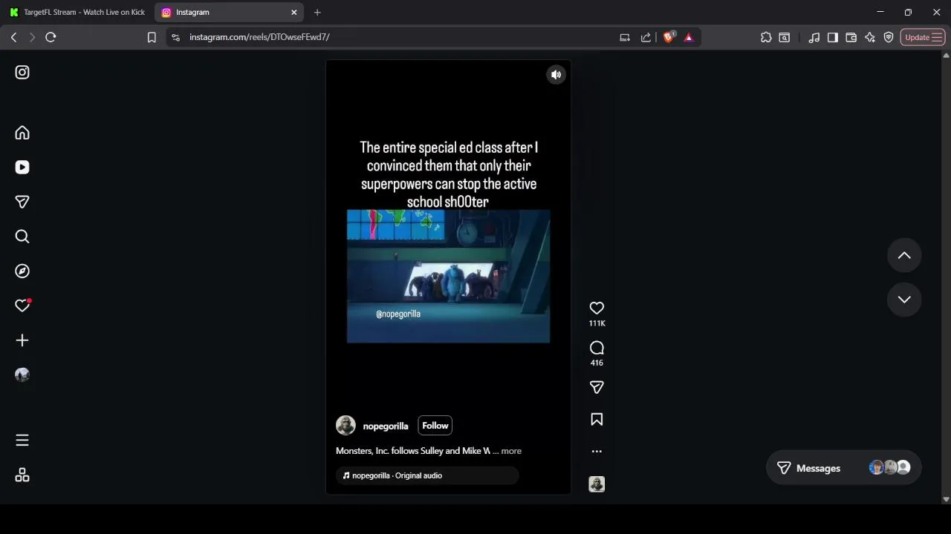Go to next reel down arrow

pos(904,300)
